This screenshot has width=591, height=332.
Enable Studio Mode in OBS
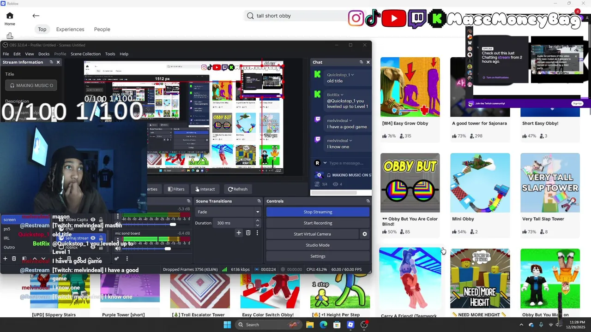pos(318,245)
